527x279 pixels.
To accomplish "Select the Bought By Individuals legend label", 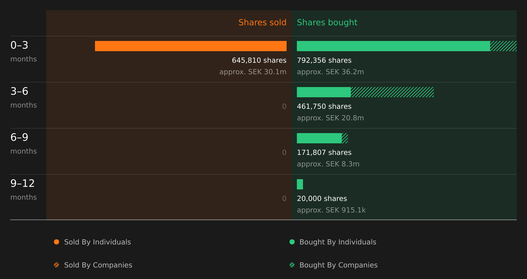I will 338,242.
